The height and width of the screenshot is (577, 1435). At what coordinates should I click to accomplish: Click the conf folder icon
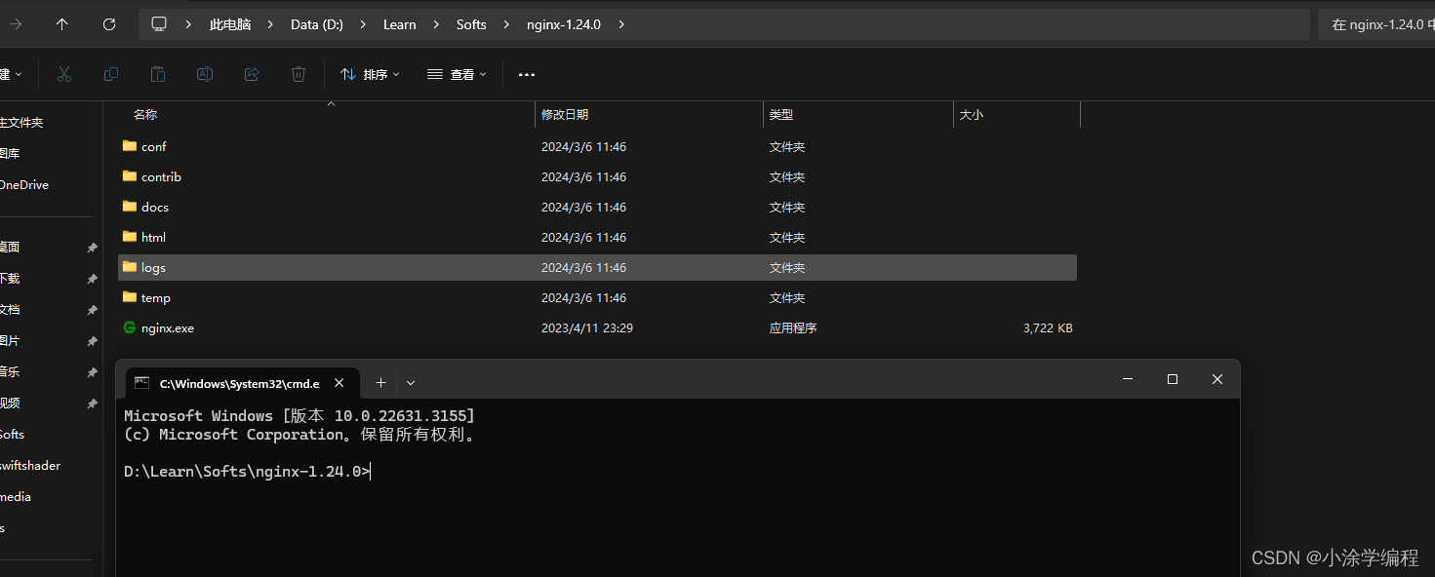pyautogui.click(x=130, y=146)
